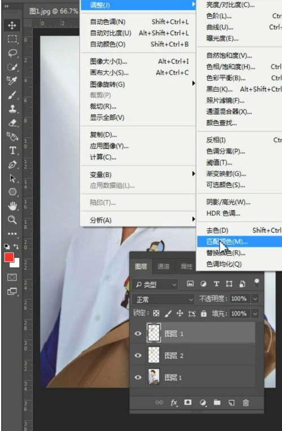Select the Pen tool
Screen dimensions: 282x431
coord(12,164)
